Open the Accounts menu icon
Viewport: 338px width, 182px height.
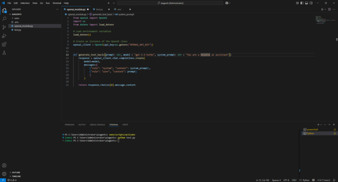[x=4, y=165]
